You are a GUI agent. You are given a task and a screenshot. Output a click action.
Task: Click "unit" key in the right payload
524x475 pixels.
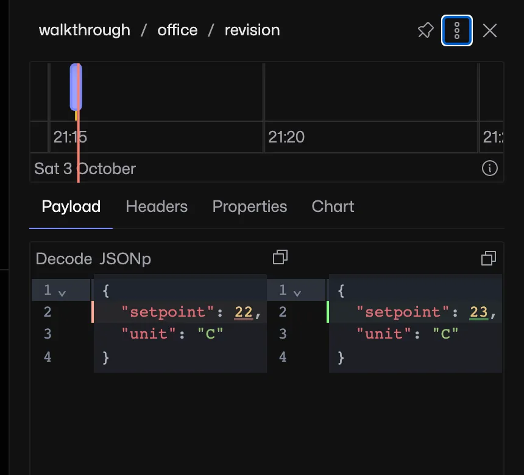coord(384,334)
